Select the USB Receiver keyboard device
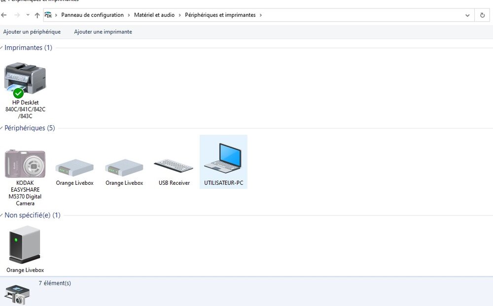This screenshot has height=306, width=493. click(174, 166)
